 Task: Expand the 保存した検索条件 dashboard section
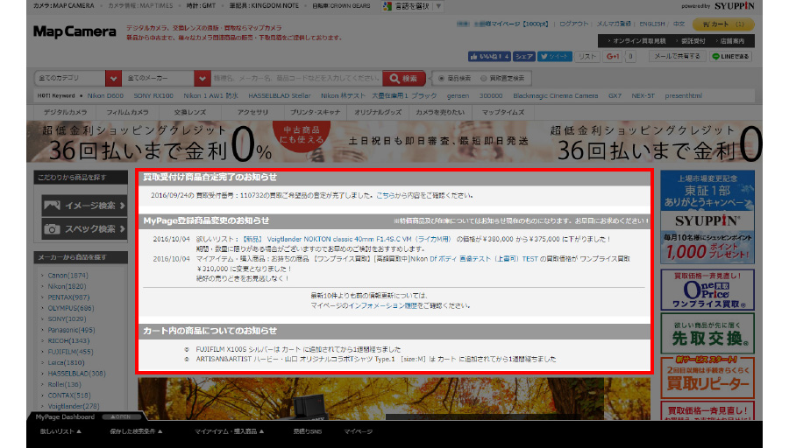[x=136, y=431]
